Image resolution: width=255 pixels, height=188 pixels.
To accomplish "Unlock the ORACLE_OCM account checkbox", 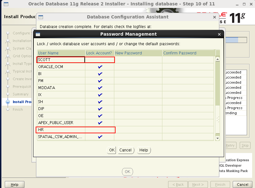I will pos(100,67).
